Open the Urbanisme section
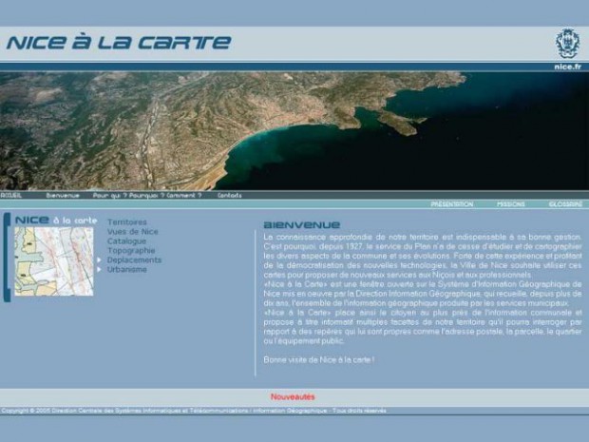This screenshot has width=589, height=442. coord(127,269)
